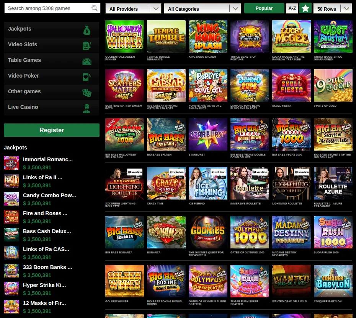Open Wanted Dead or a Wild thumbnail
Screen dimensions: 356x318
tap(292, 281)
